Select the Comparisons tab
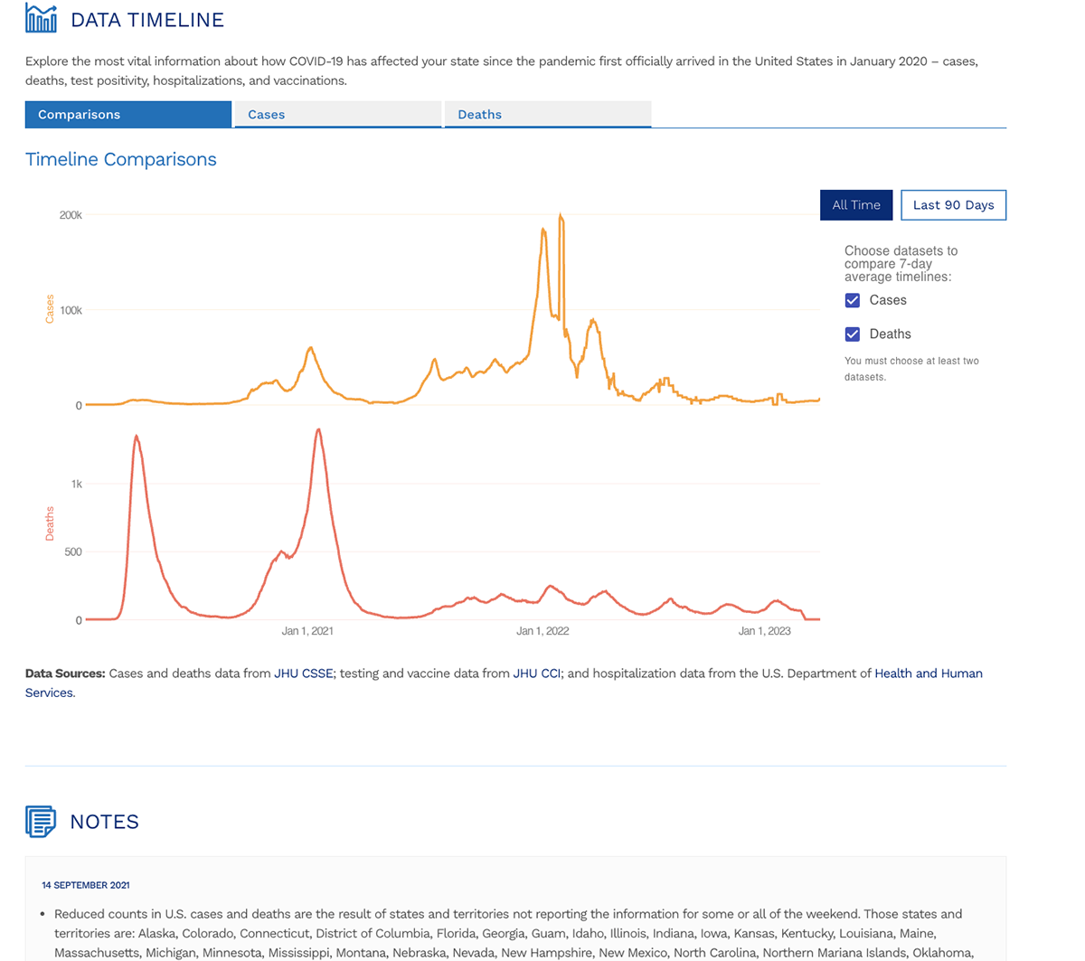This screenshot has height=961, width=1085. coord(127,114)
